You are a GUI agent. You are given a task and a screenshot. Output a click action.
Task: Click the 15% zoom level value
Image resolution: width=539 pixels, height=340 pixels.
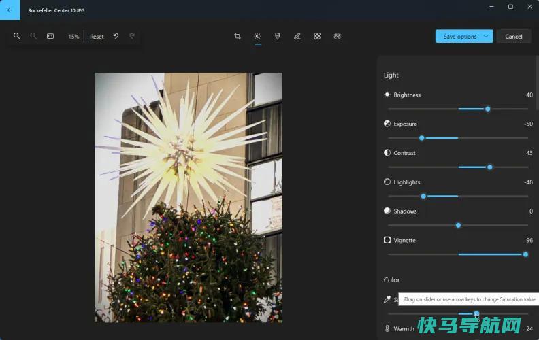click(73, 37)
